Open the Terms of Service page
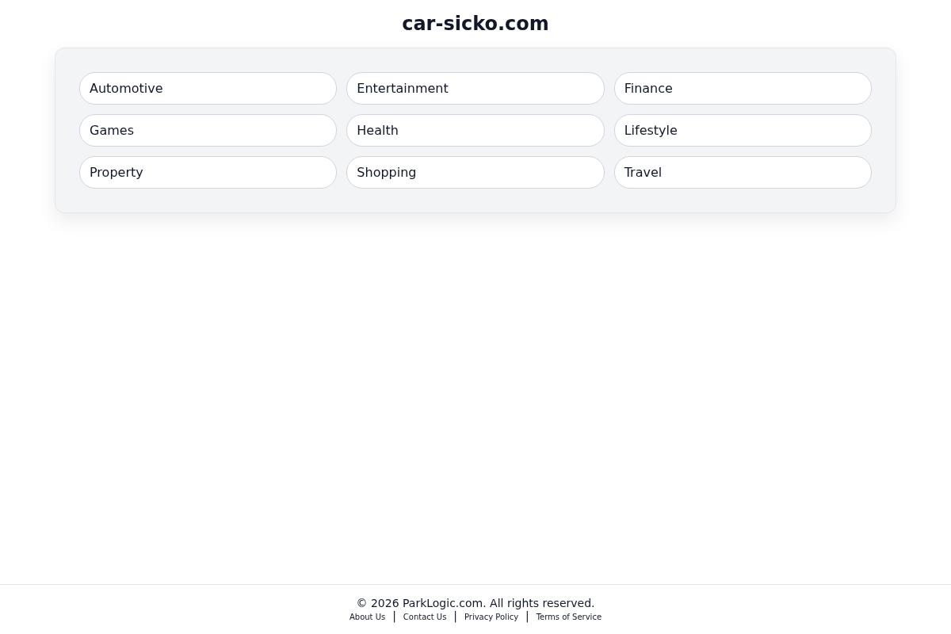 (568, 617)
